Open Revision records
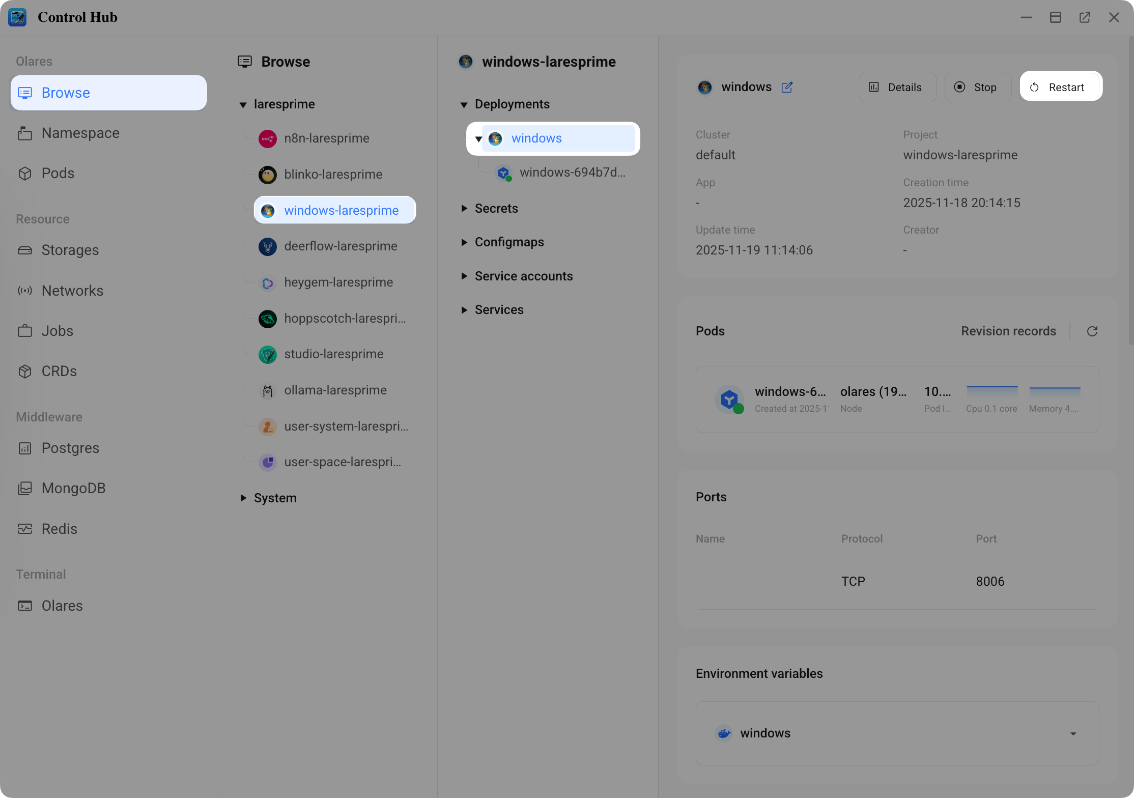Screen dimensions: 1134x798 click(x=1008, y=331)
